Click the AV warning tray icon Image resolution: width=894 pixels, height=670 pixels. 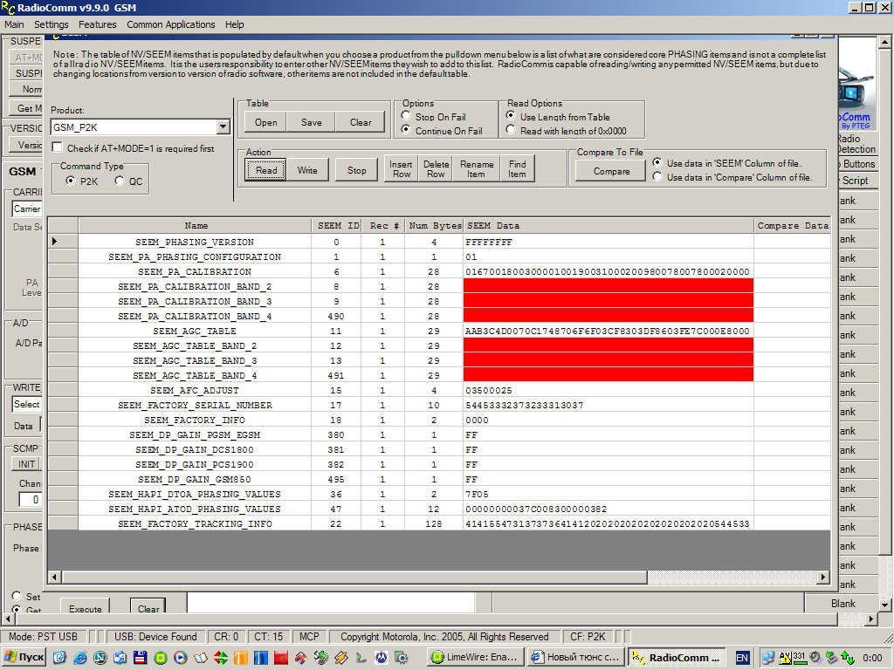(785, 658)
